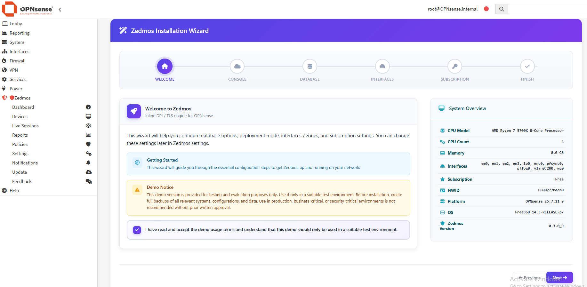Viewport: 587px width, 287px height.
Task: Click the Policies shield icon
Action: [x=88, y=144]
